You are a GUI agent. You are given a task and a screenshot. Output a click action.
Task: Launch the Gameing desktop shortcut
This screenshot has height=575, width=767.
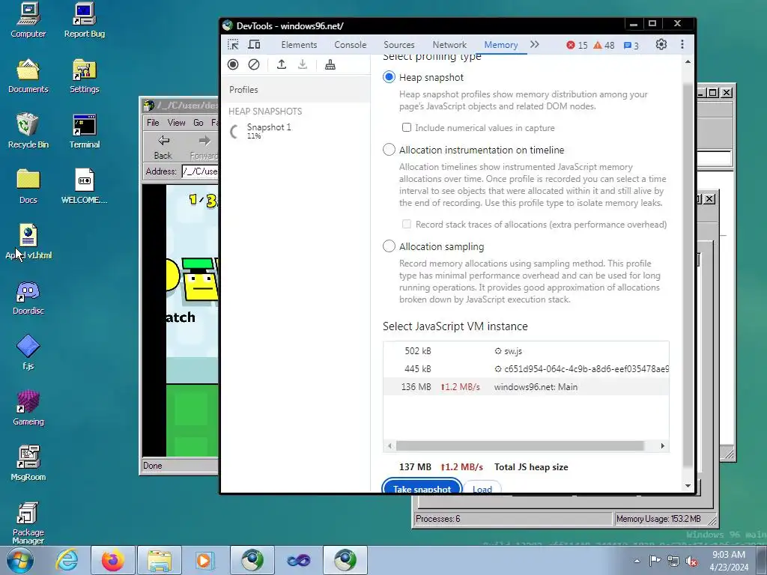pyautogui.click(x=28, y=408)
